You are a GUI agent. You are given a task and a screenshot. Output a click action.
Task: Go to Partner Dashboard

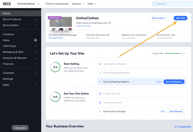(x=57, y=4)
